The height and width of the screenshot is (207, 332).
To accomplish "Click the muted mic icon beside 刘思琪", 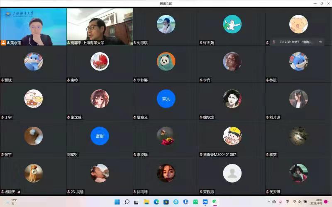I will (x=135, y=43).
